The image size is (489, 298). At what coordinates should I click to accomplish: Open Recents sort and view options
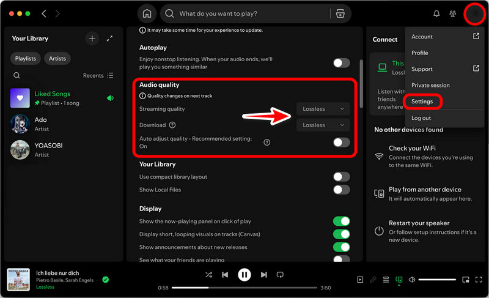(x=98, y=75)
